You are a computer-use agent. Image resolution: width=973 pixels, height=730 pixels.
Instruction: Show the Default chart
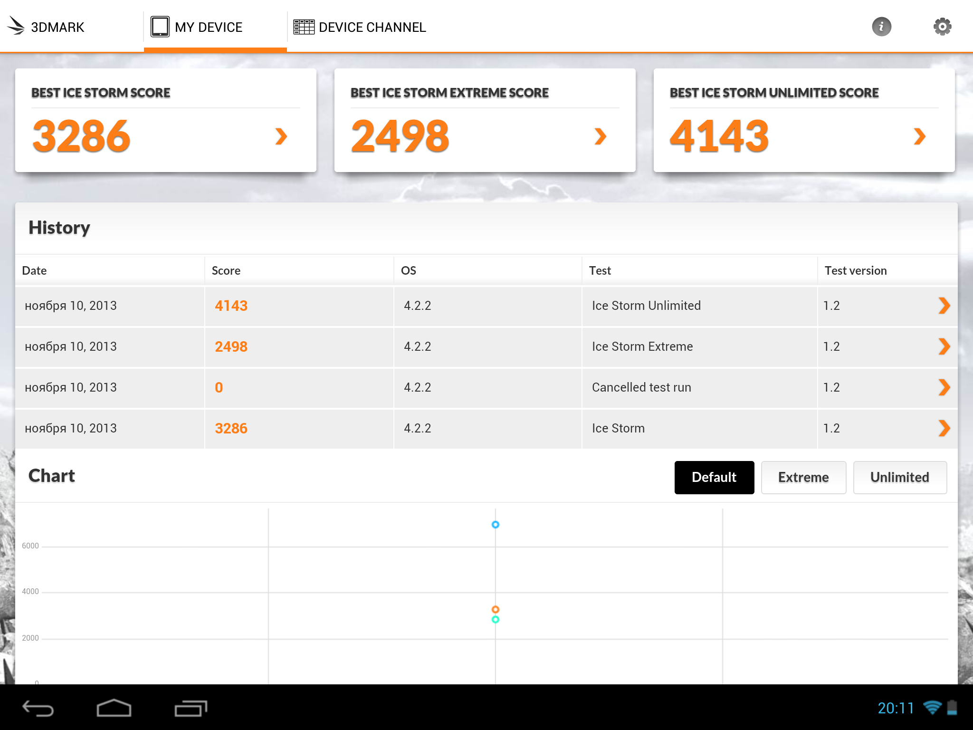[x=714, y=477]
